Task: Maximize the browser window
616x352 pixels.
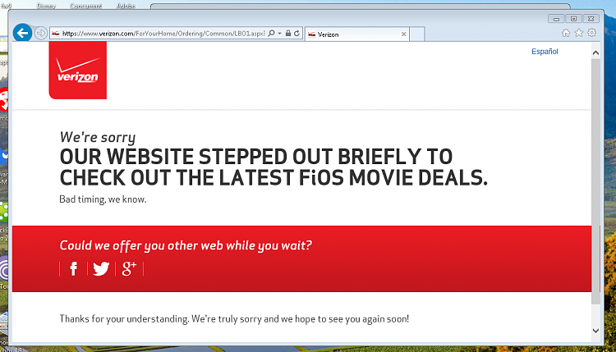Action: [573, 18]
